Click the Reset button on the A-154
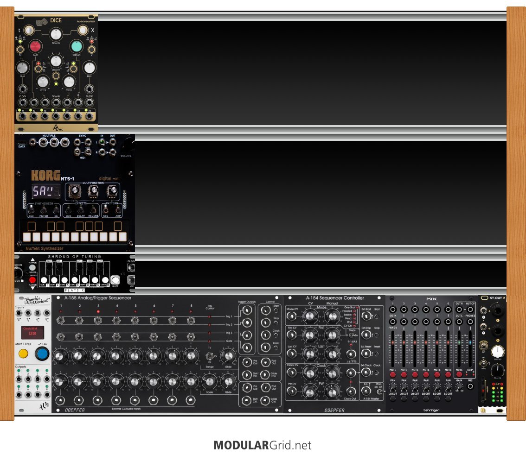Screen dimensions: 526x455 tap(377, 354)
